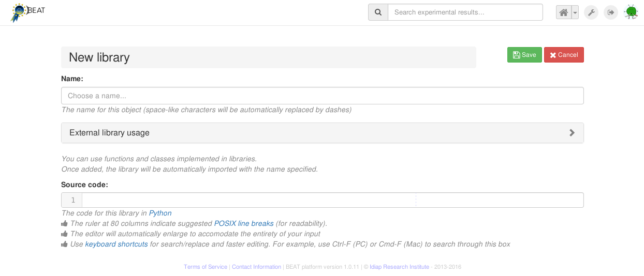Click the BEAT logo in the header
Image resolution: width=644 pixels, height=276 pixels.
tap(27, 12)
